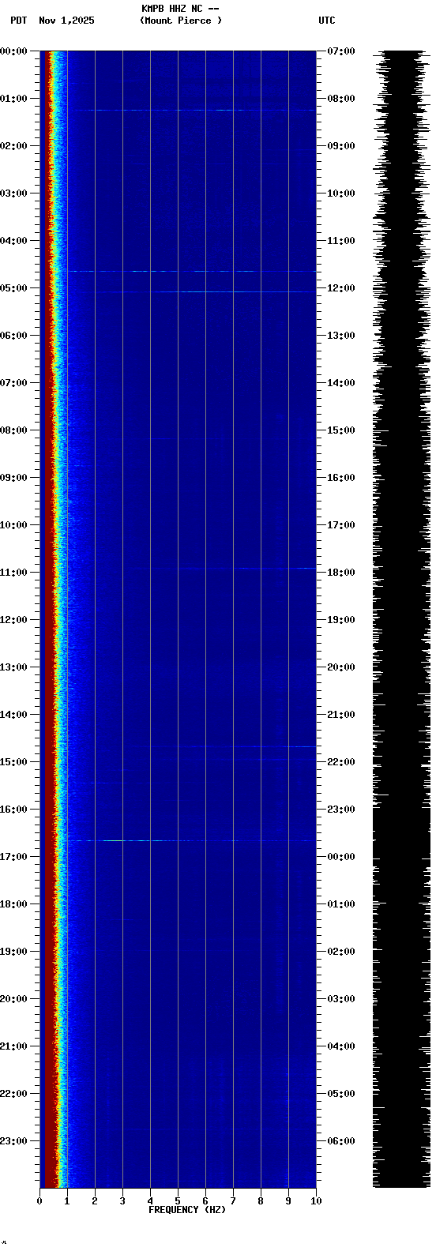Viewport: 436px width, 1251px height.
Task: Click the PDT '15:00' time label
Action: pyautogui.click(x=13, y=762)
